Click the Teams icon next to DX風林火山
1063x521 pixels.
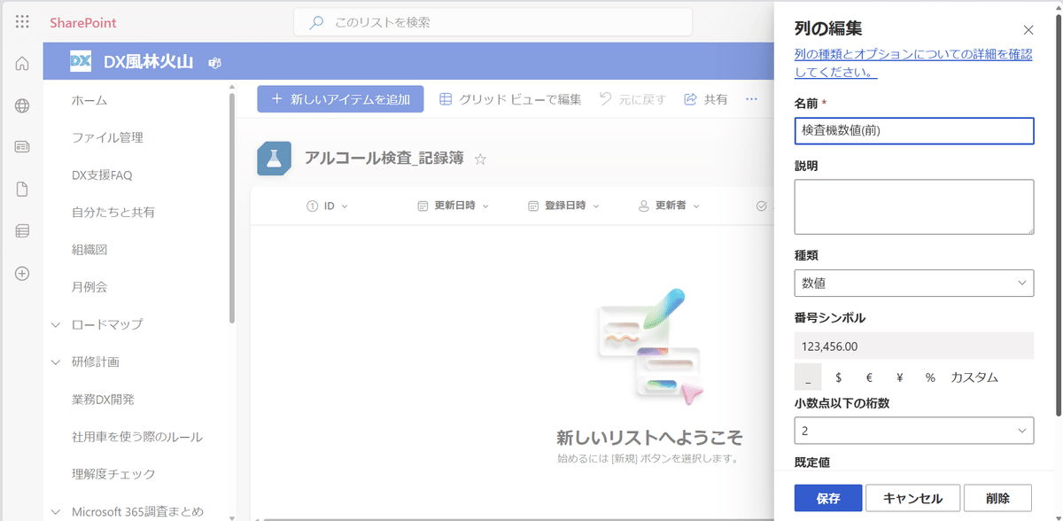pyautogui.click(x=213, y=63)
